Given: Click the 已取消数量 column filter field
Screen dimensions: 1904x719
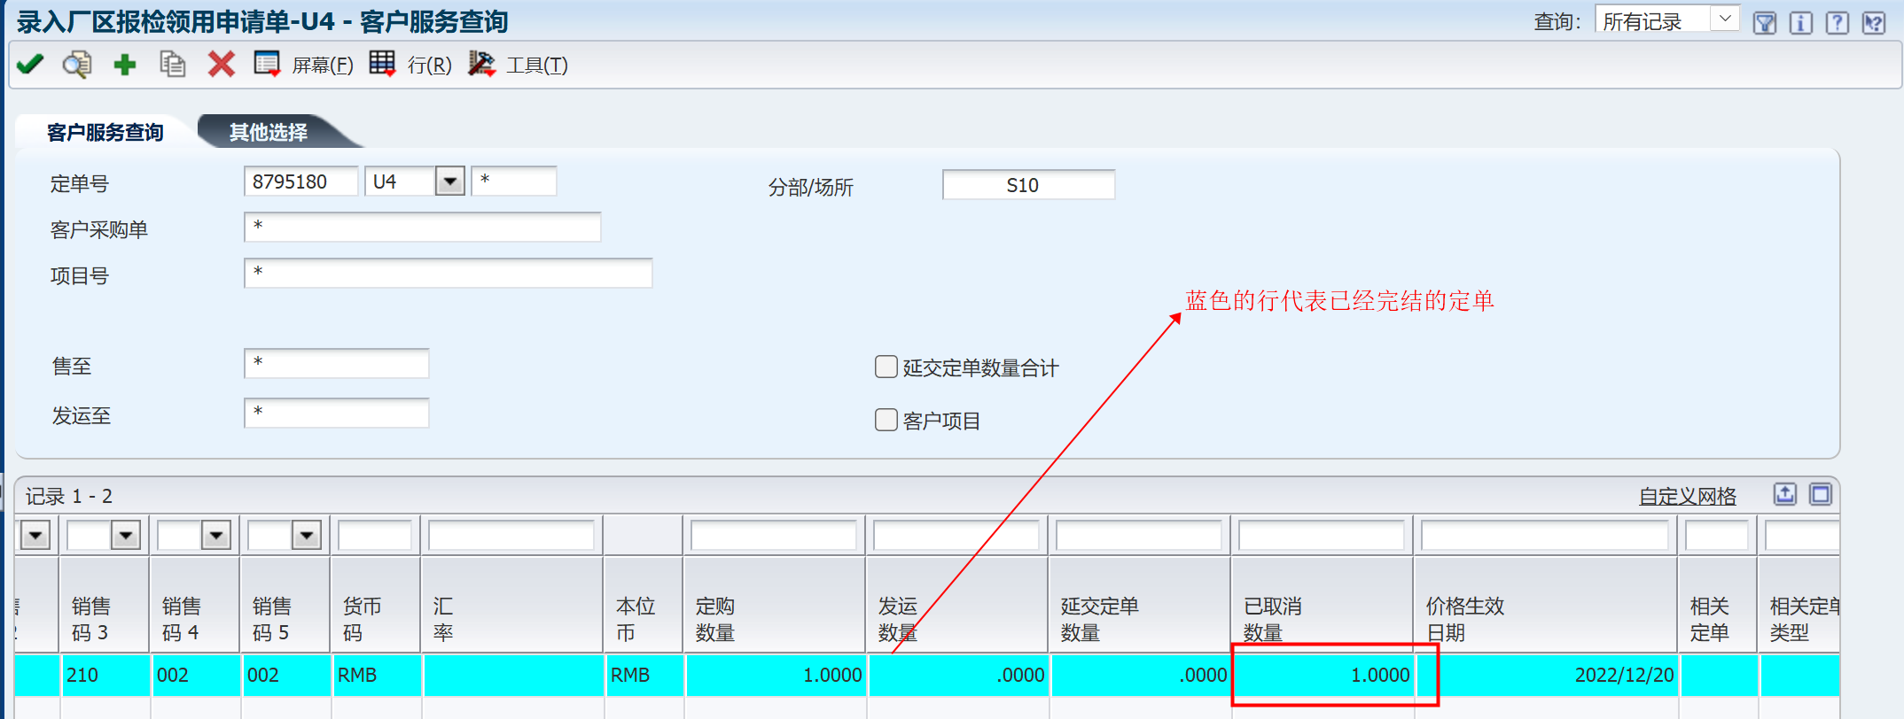Looking at the screenshot, I should tap(1322, 535).
